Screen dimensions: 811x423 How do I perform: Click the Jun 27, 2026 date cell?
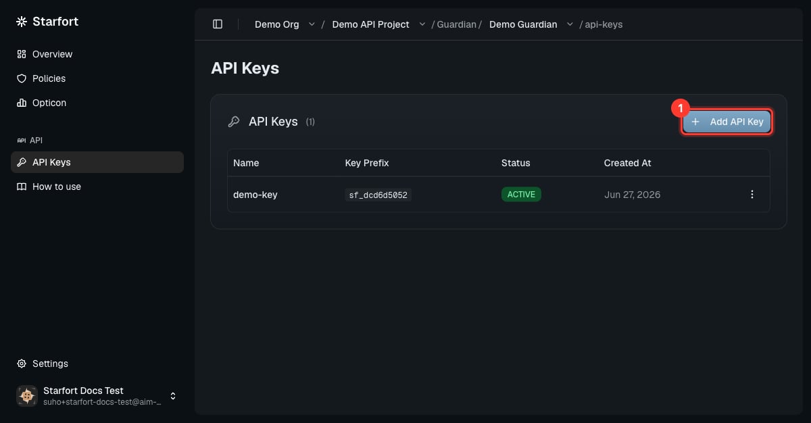tap(632, 195)
